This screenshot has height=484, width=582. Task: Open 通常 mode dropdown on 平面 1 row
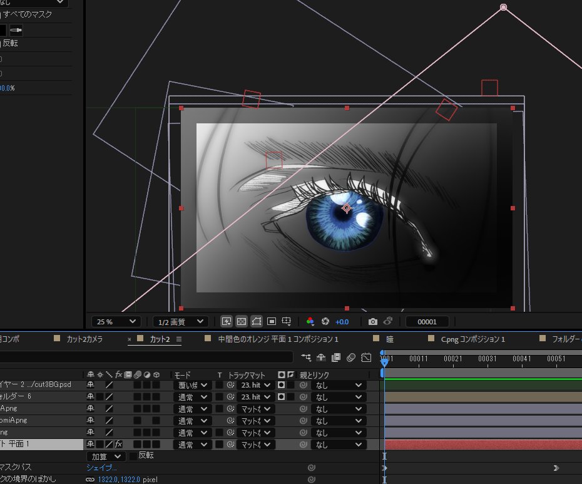(x=192, y=445)
